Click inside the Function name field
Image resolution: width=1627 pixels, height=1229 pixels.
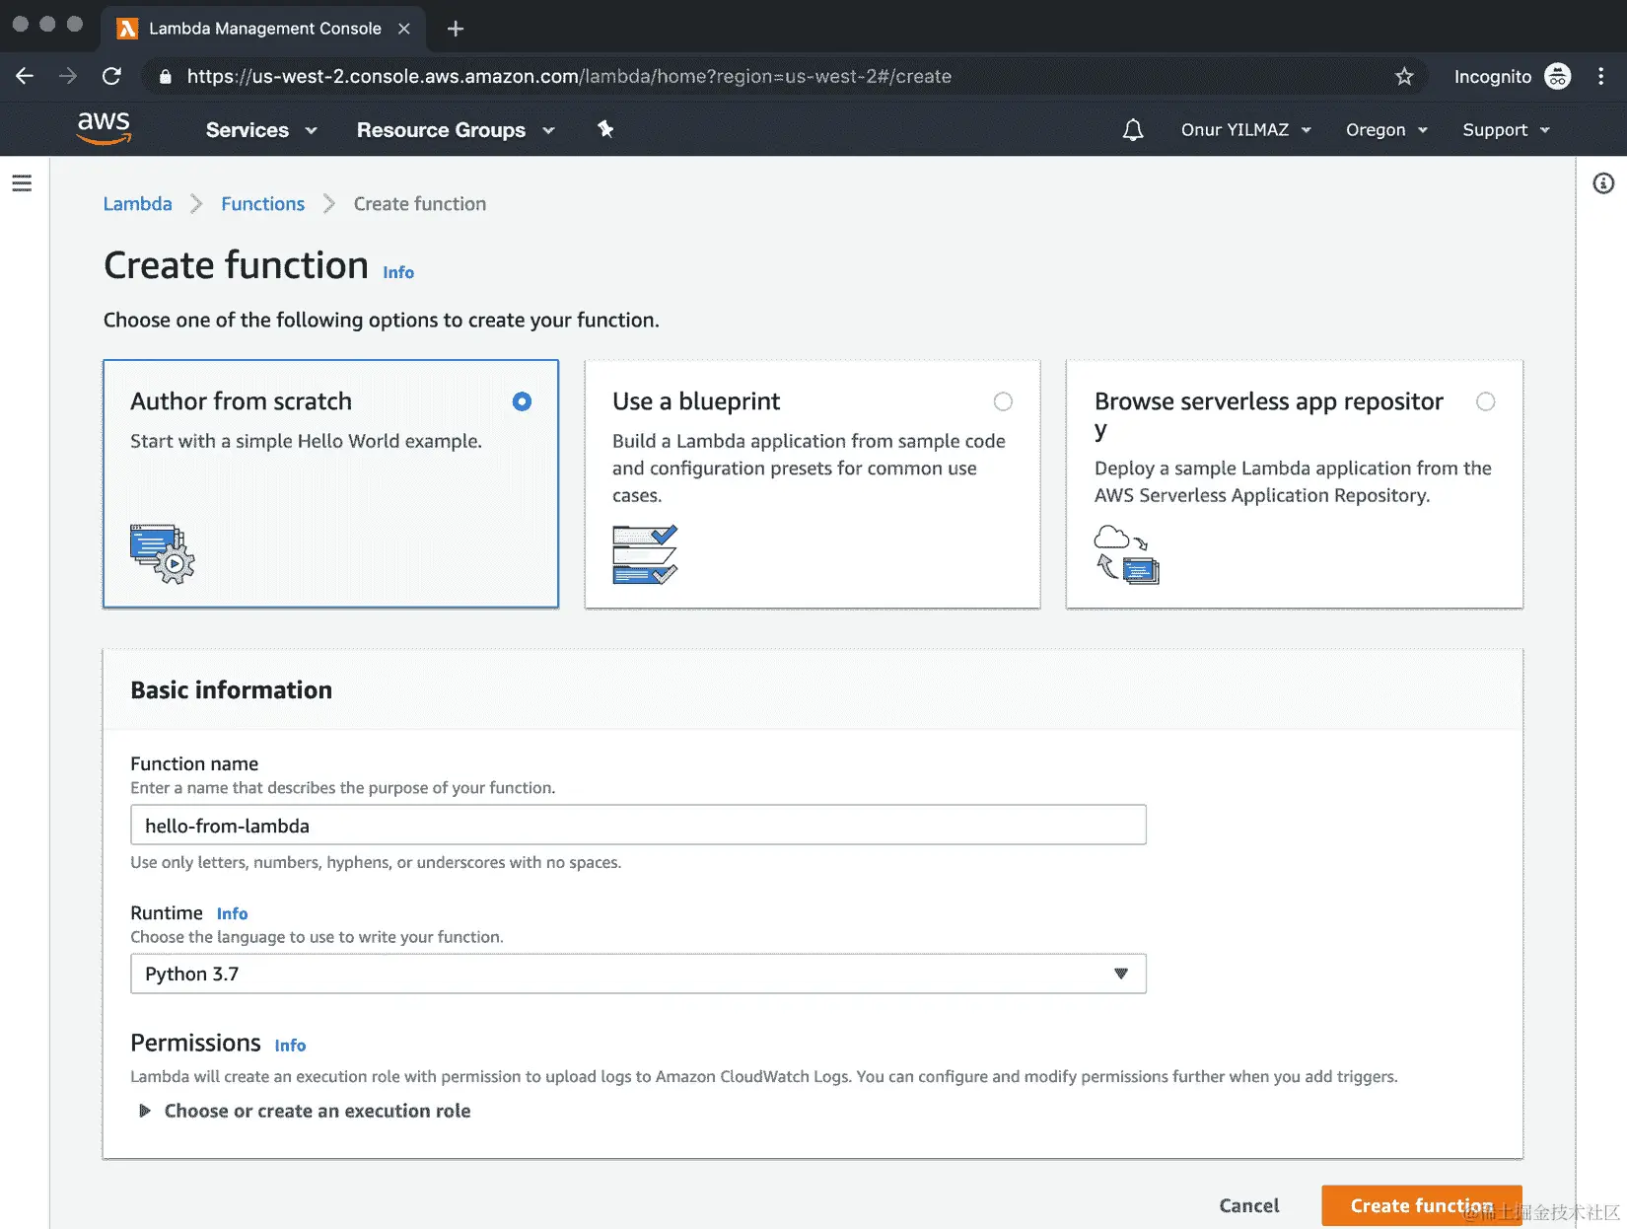(x=637, y=825)
